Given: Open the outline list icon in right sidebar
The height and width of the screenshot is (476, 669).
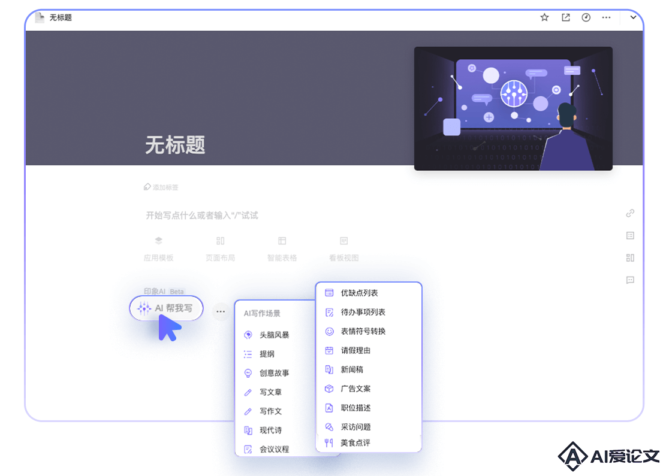Looking at the screenshot, I should coord(630,236).
